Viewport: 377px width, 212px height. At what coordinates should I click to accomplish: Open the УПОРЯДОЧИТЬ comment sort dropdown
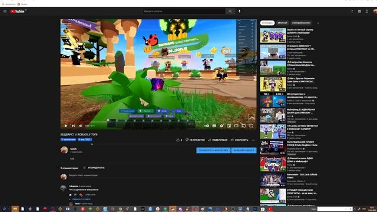coord(94,168)
